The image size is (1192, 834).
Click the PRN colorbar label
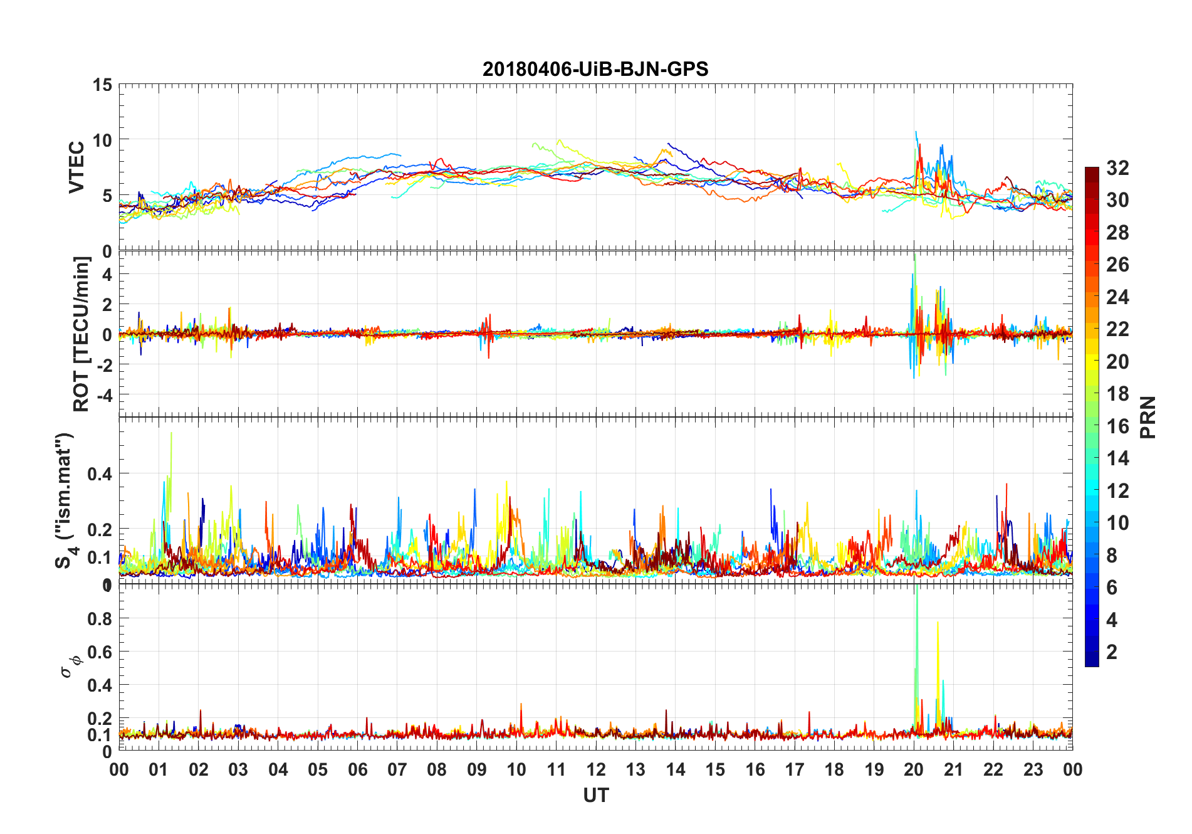pyautogui.click(x=1148, y=418)
